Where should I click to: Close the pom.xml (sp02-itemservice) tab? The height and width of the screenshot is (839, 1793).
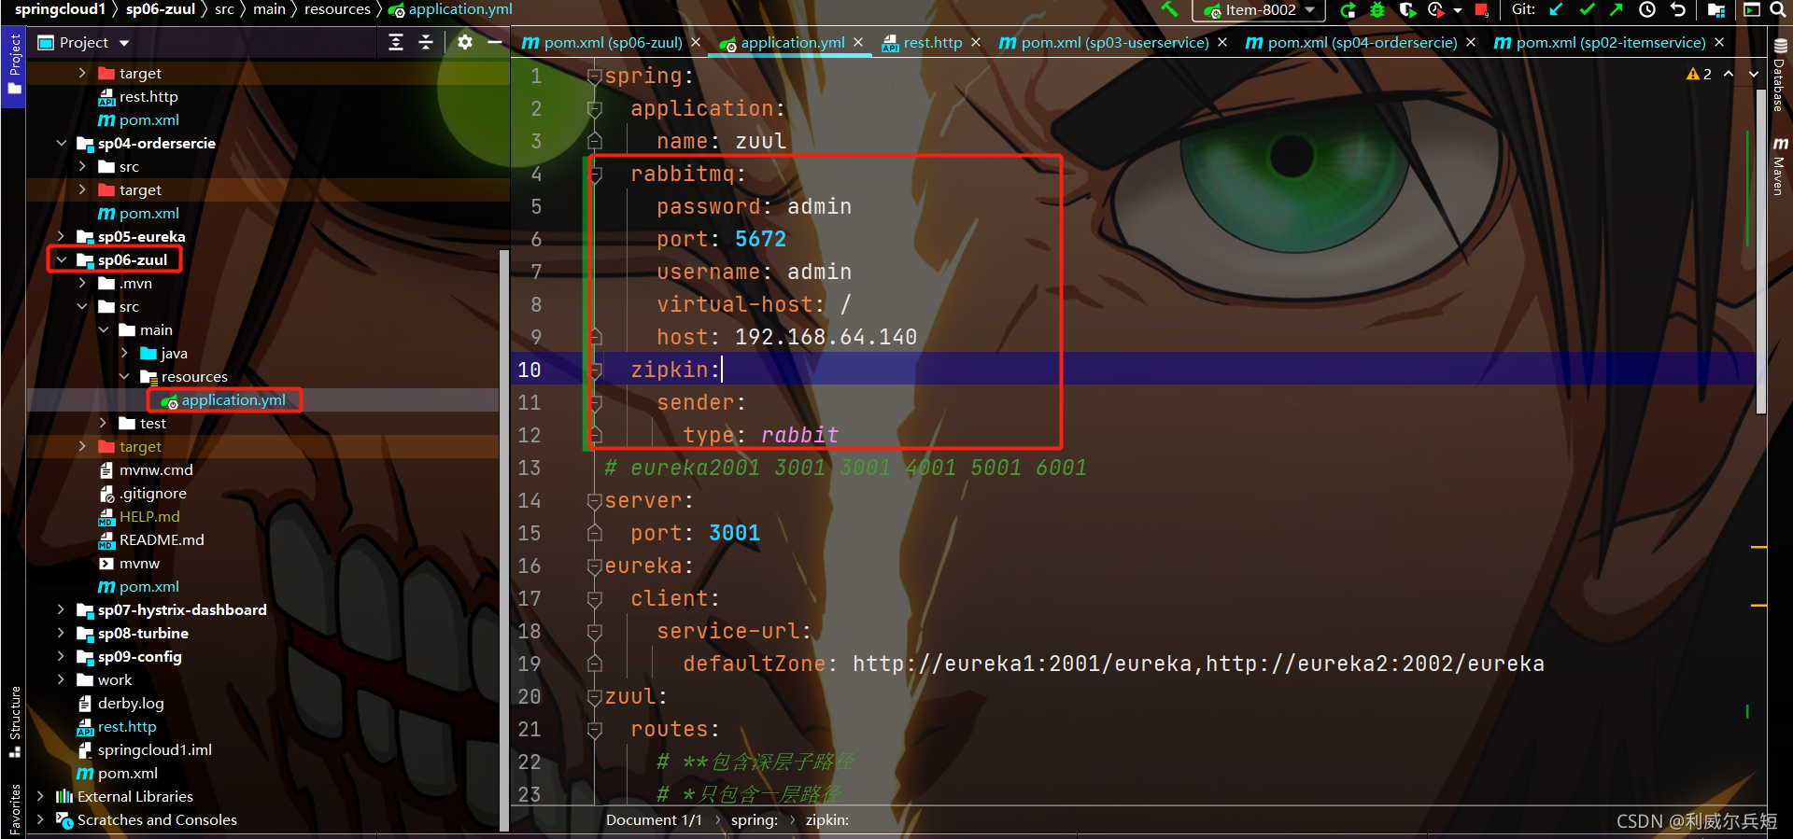point(1719,42)
